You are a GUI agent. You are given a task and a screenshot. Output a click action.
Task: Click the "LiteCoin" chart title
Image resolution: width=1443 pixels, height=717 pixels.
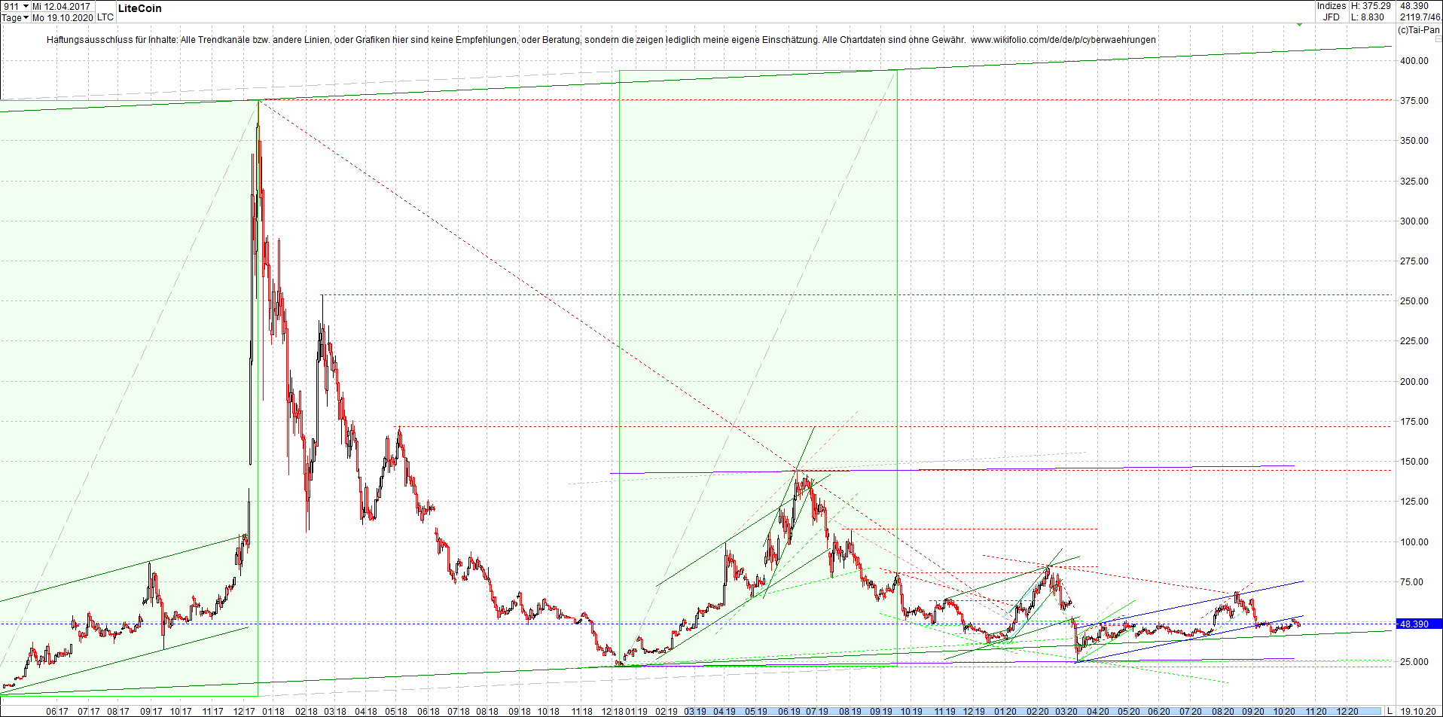click(140, 8)
